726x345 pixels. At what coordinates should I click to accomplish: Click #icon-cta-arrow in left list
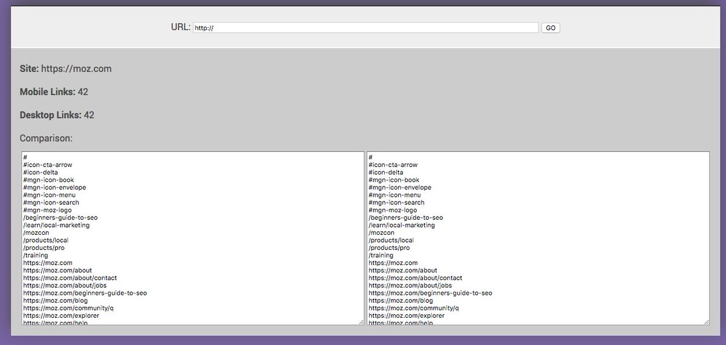(x=48, y=165)
